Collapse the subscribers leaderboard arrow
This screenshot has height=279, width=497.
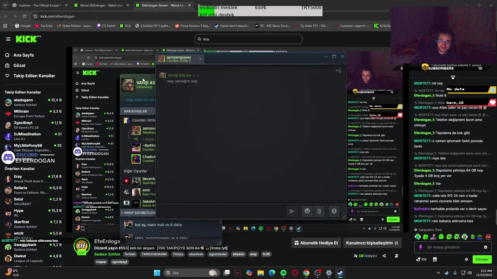pos(453,77)
